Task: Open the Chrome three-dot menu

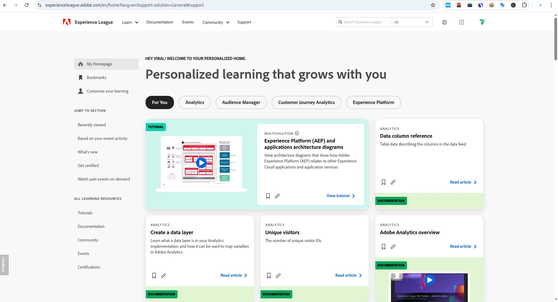Action: [551, 5]
